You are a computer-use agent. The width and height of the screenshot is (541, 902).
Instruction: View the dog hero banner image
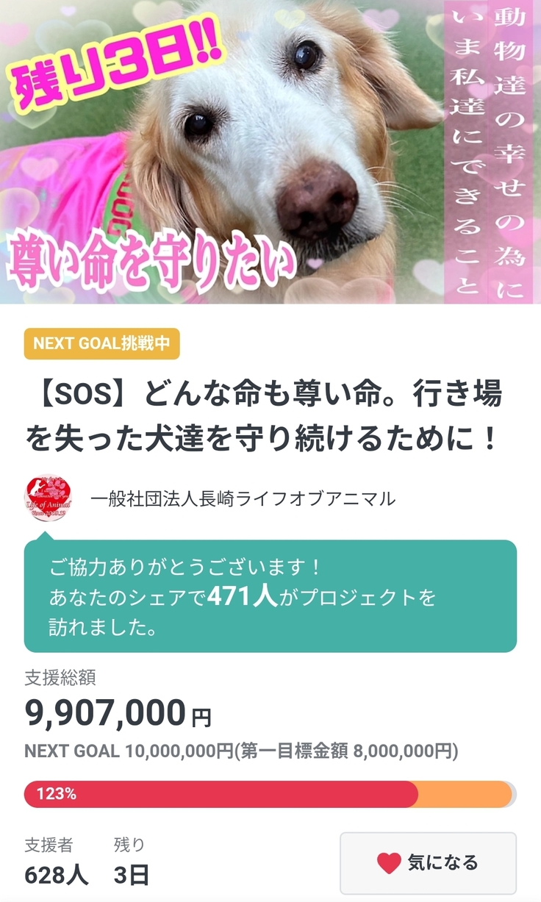coord(270,151)
